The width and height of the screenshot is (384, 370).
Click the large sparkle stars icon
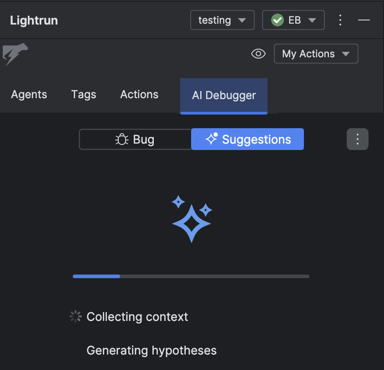192,218
